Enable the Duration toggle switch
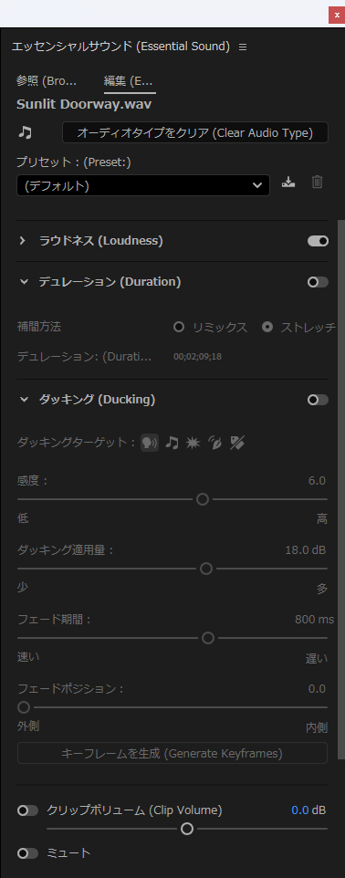This screenshot has width=345, height=878. point(319,282)
